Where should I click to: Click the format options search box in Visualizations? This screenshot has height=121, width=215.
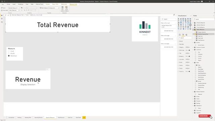(x=184, y=38)
